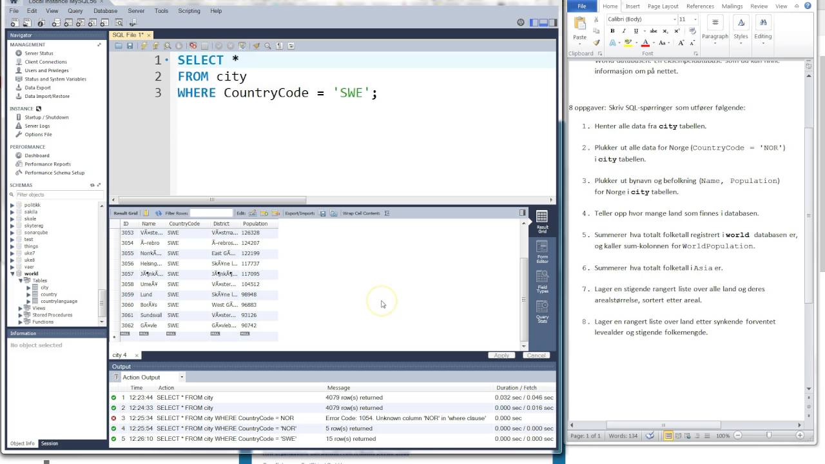Expand the Views folder under world
The height and width of the screenshot is (464, 825).
(x=21, y=308)
